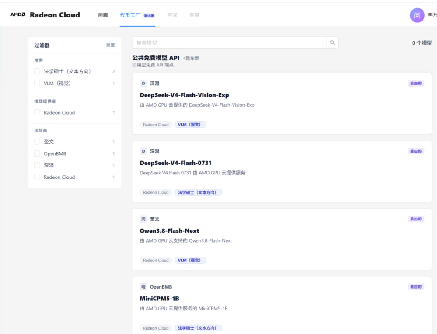Click the 0 个模型 count text
The height and width of the screenshot is (334, 437).
[x=422, y=42]
